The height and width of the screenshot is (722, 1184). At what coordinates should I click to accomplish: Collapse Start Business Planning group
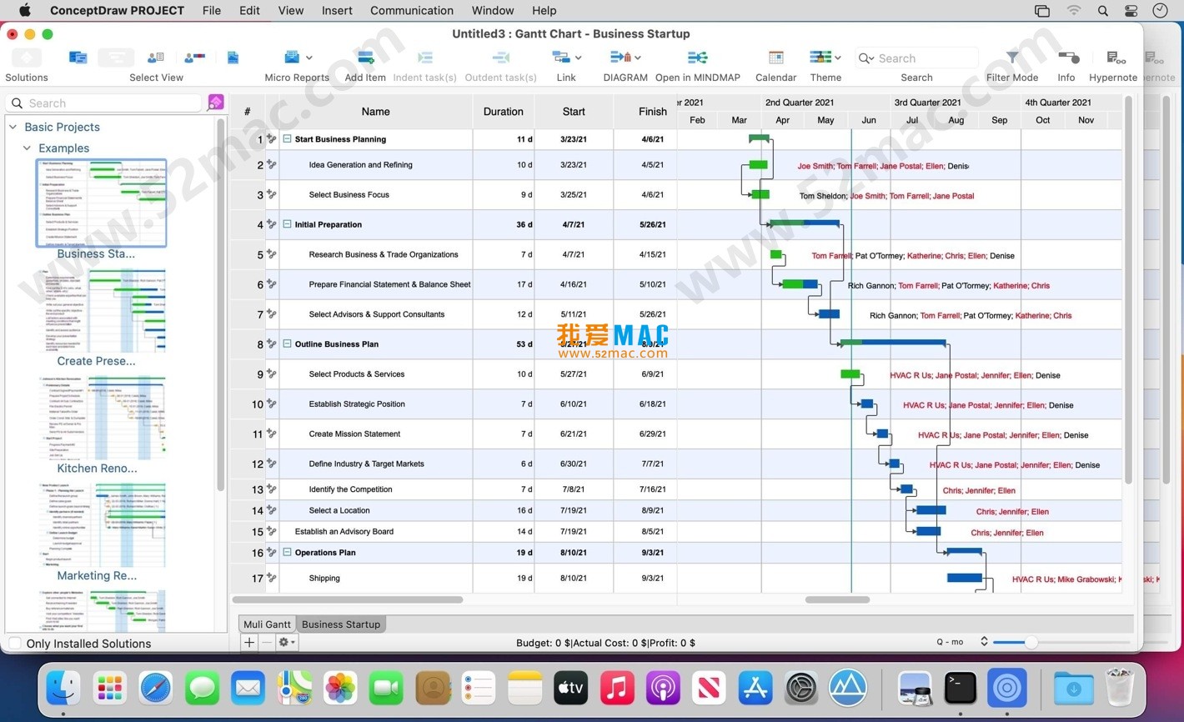click(287, 139)
